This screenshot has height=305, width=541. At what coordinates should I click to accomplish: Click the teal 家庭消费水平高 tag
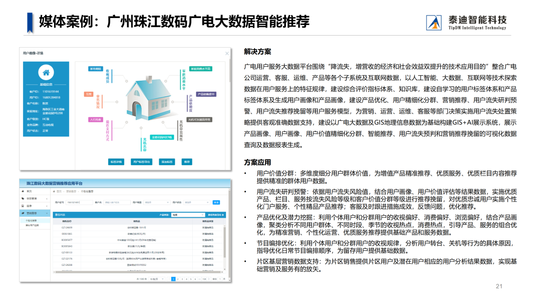(201, 69)
